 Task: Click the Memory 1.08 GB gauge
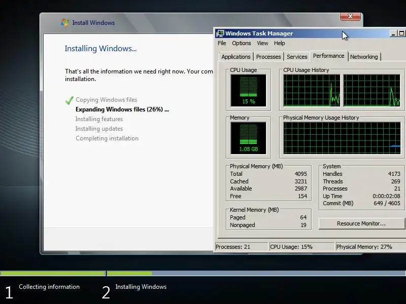pyautogui.click(x=248, y=138)
